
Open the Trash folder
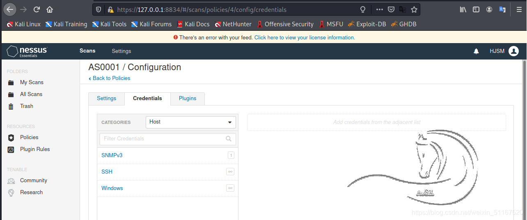27,106
